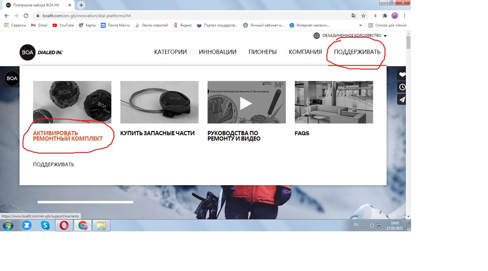488x271 pixels.
Task: Reload the page with the refresh icon
Action: 26,15
